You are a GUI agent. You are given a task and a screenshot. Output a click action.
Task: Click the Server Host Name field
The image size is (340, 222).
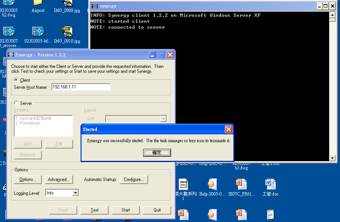(x=81, y=87)
